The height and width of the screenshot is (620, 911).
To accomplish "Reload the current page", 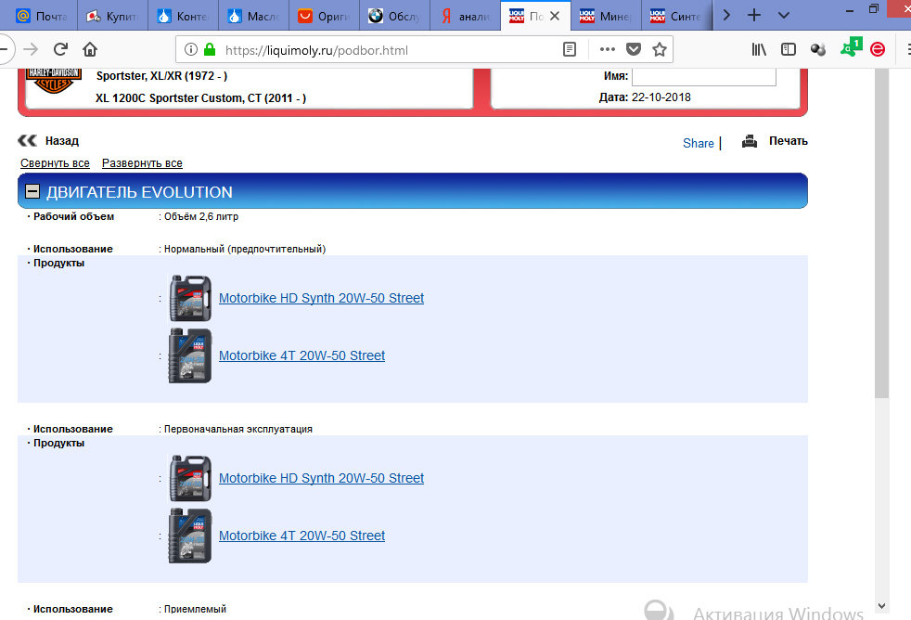I will click(60, 50).
